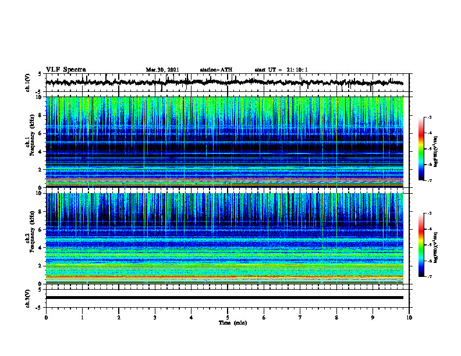This screenshot has height=356, width=461.
Task: Click the time axis tick label "1"
Action: click(x=82, y=318)
